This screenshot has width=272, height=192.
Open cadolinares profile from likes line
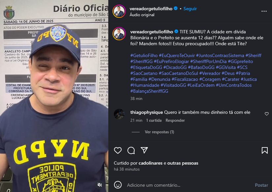pyautogui.click(x=151, y=163)
